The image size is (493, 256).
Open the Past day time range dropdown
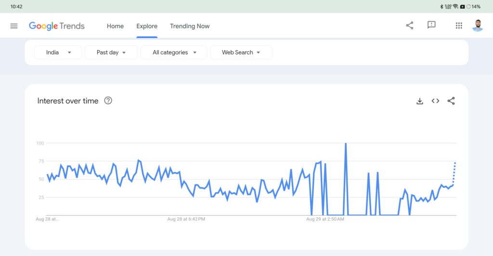111,52
